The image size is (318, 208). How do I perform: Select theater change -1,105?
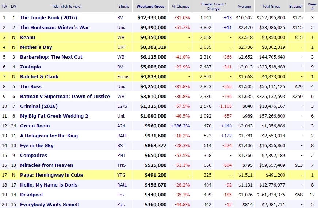pos(225,106)
